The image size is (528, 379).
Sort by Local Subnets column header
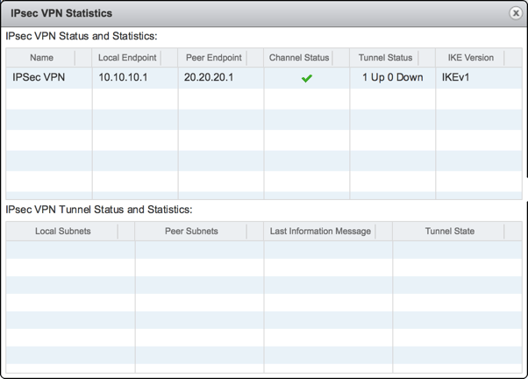coord(63,231)
